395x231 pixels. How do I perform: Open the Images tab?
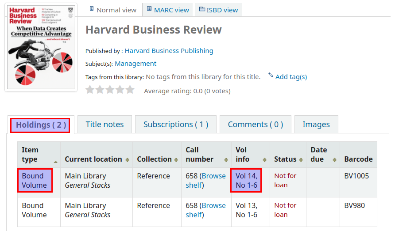pyautogui.click(x=316, y=125)
